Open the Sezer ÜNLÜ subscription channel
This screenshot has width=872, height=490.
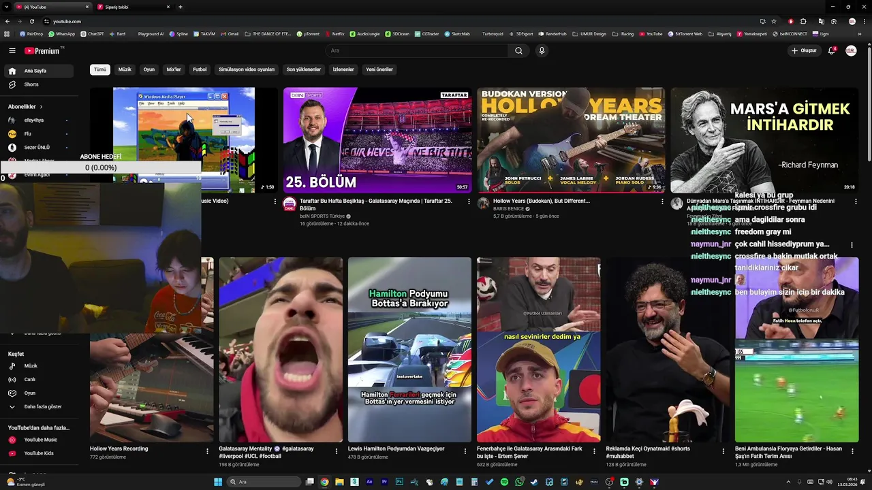click(37, 148)
